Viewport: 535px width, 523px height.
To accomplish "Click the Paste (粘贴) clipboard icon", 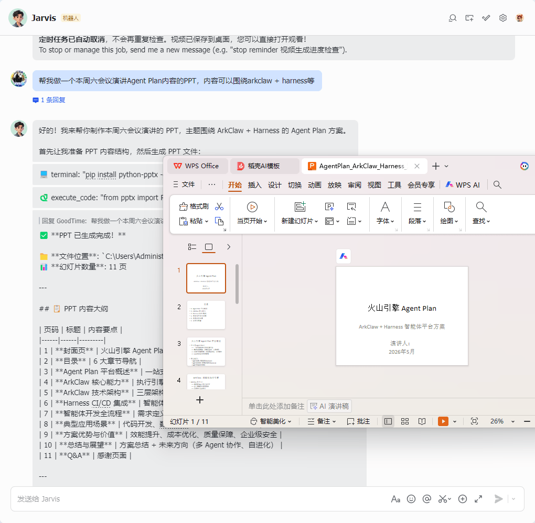I will 184,221.
